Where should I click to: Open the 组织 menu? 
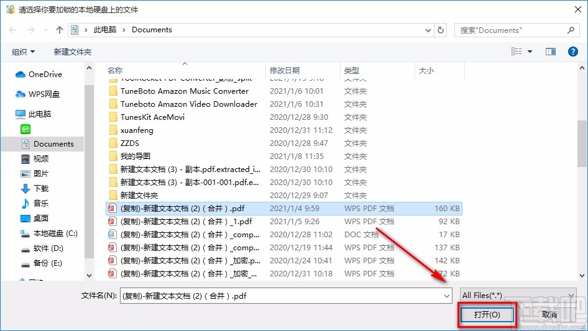coord(23,52)
